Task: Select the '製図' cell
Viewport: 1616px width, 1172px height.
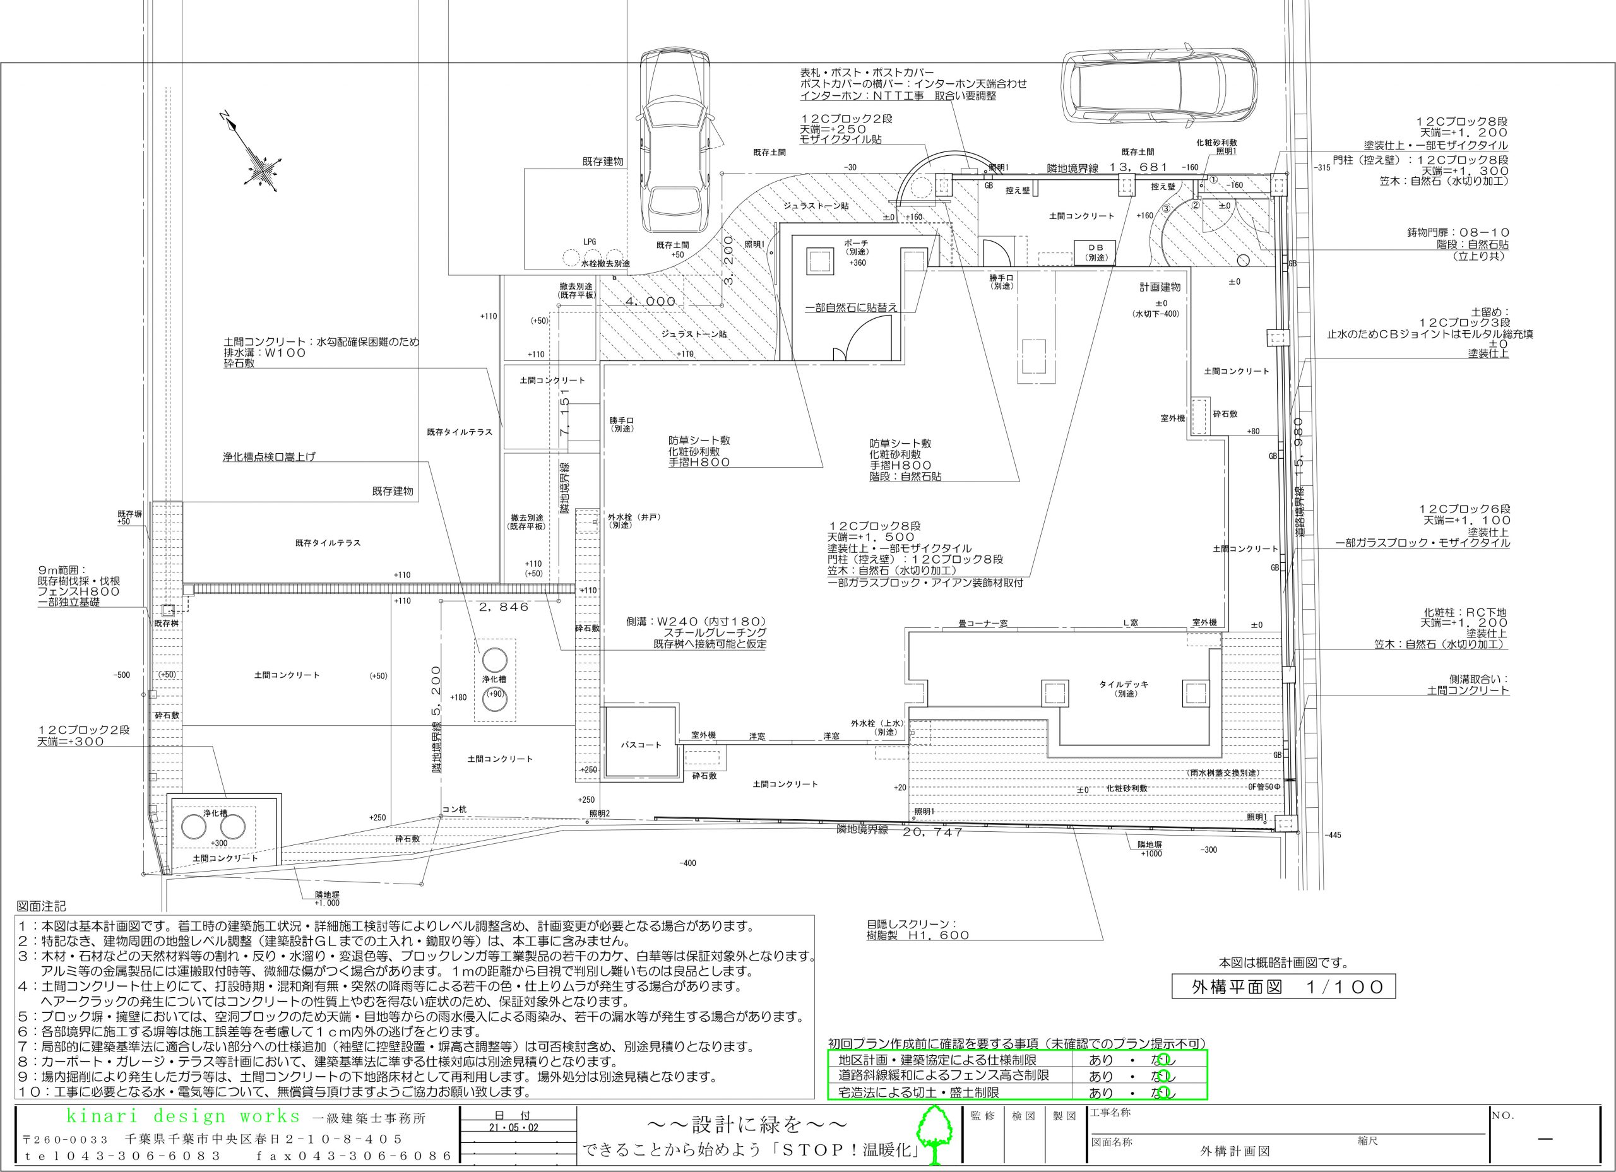Action: (1064, 1116)
